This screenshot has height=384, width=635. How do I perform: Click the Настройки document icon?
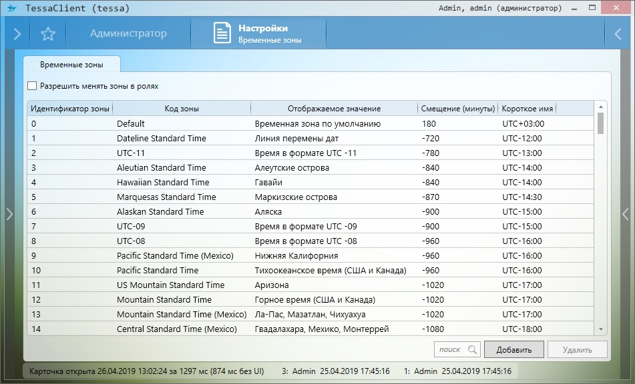(222, 33)
